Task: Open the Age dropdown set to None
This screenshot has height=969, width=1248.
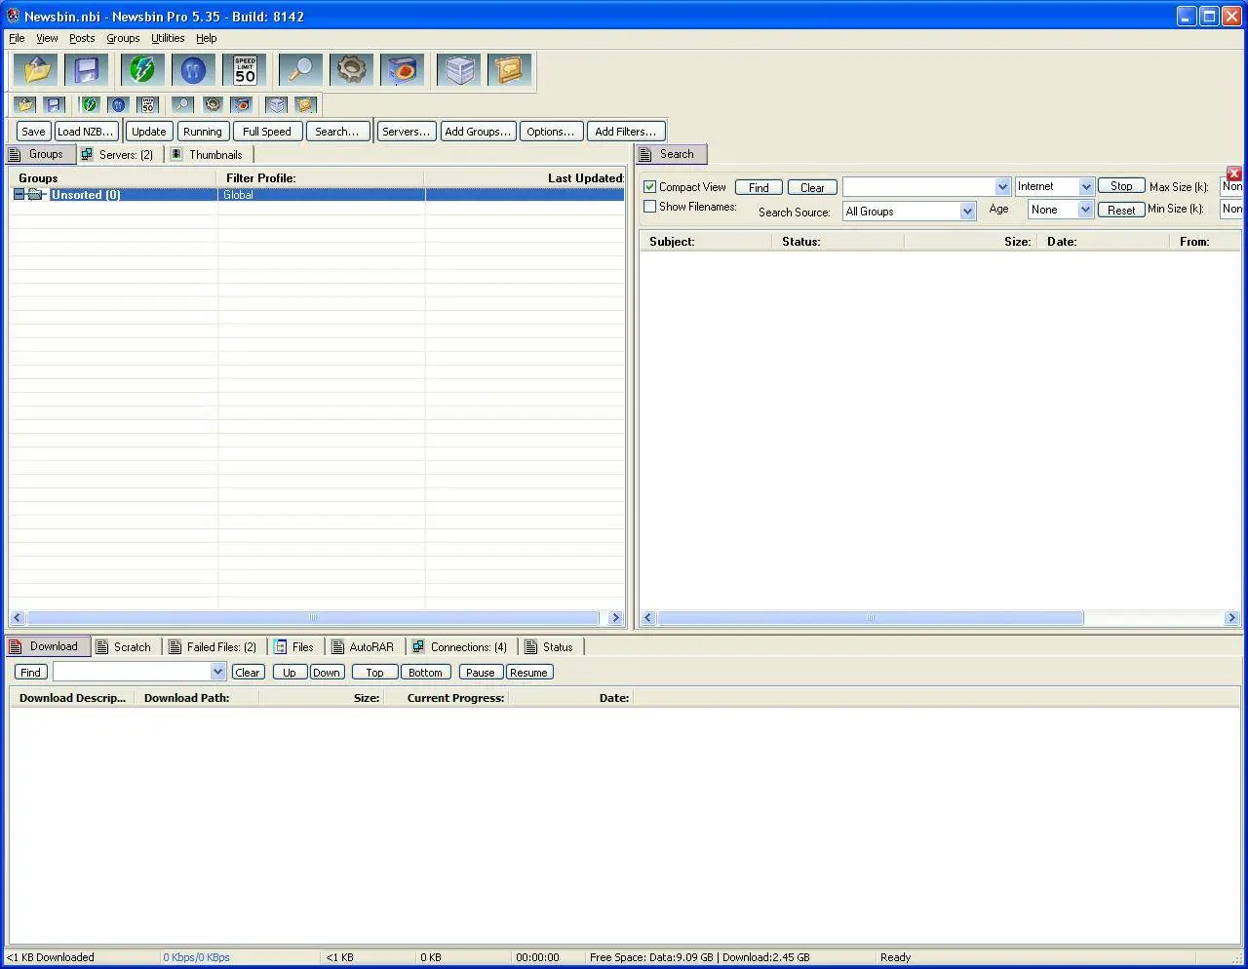Action: pos(1085,210)
